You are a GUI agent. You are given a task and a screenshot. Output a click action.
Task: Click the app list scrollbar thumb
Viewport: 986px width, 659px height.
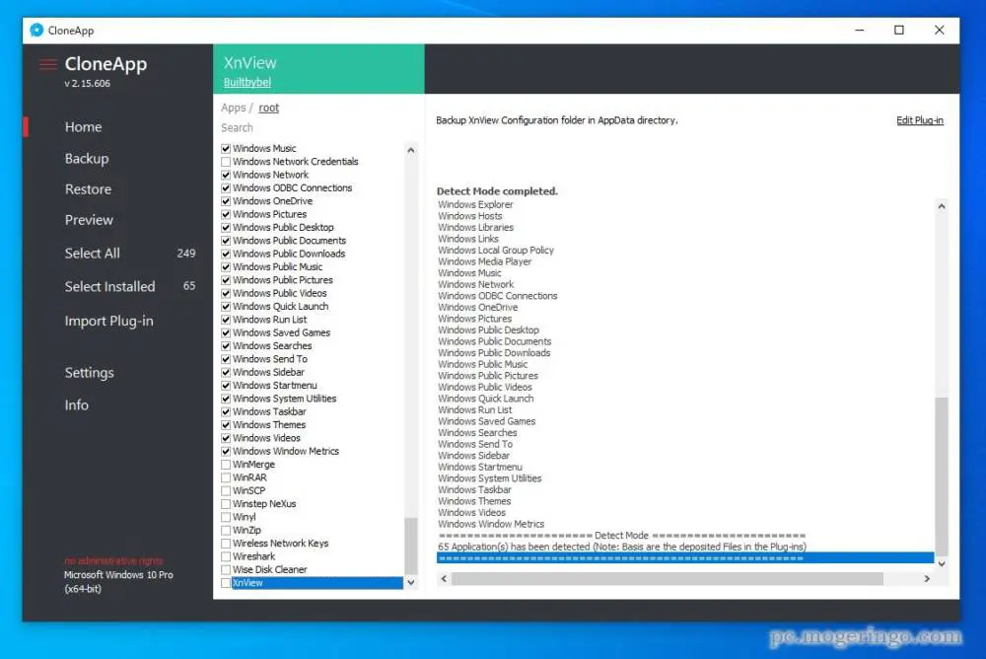(x=410, y=547)
